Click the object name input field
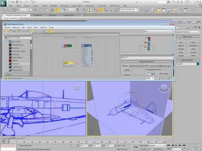The height and width of the screenshot is (151, 202). click(x=186, y=64)
